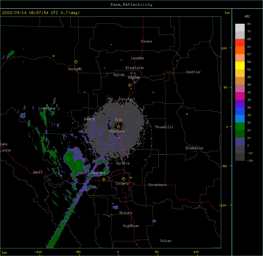
Task: Click the blue 33-36 dBZ legend swatch
Action: tap(240, 111)
